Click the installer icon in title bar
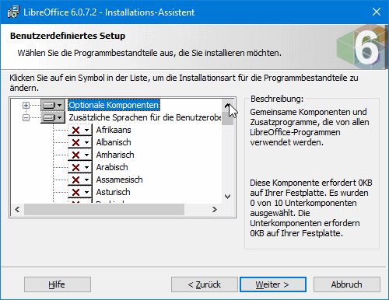The width and height of the screenshot is (389, 300). point(13,12)
